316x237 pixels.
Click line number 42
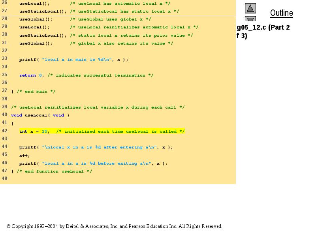click(x=5, y=131)
